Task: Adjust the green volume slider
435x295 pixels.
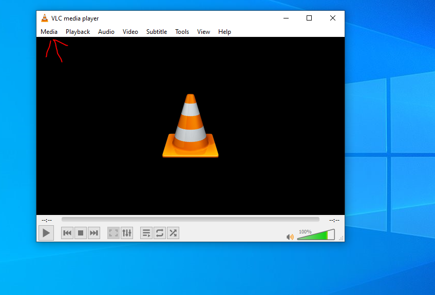Action: tap(316, 234)
